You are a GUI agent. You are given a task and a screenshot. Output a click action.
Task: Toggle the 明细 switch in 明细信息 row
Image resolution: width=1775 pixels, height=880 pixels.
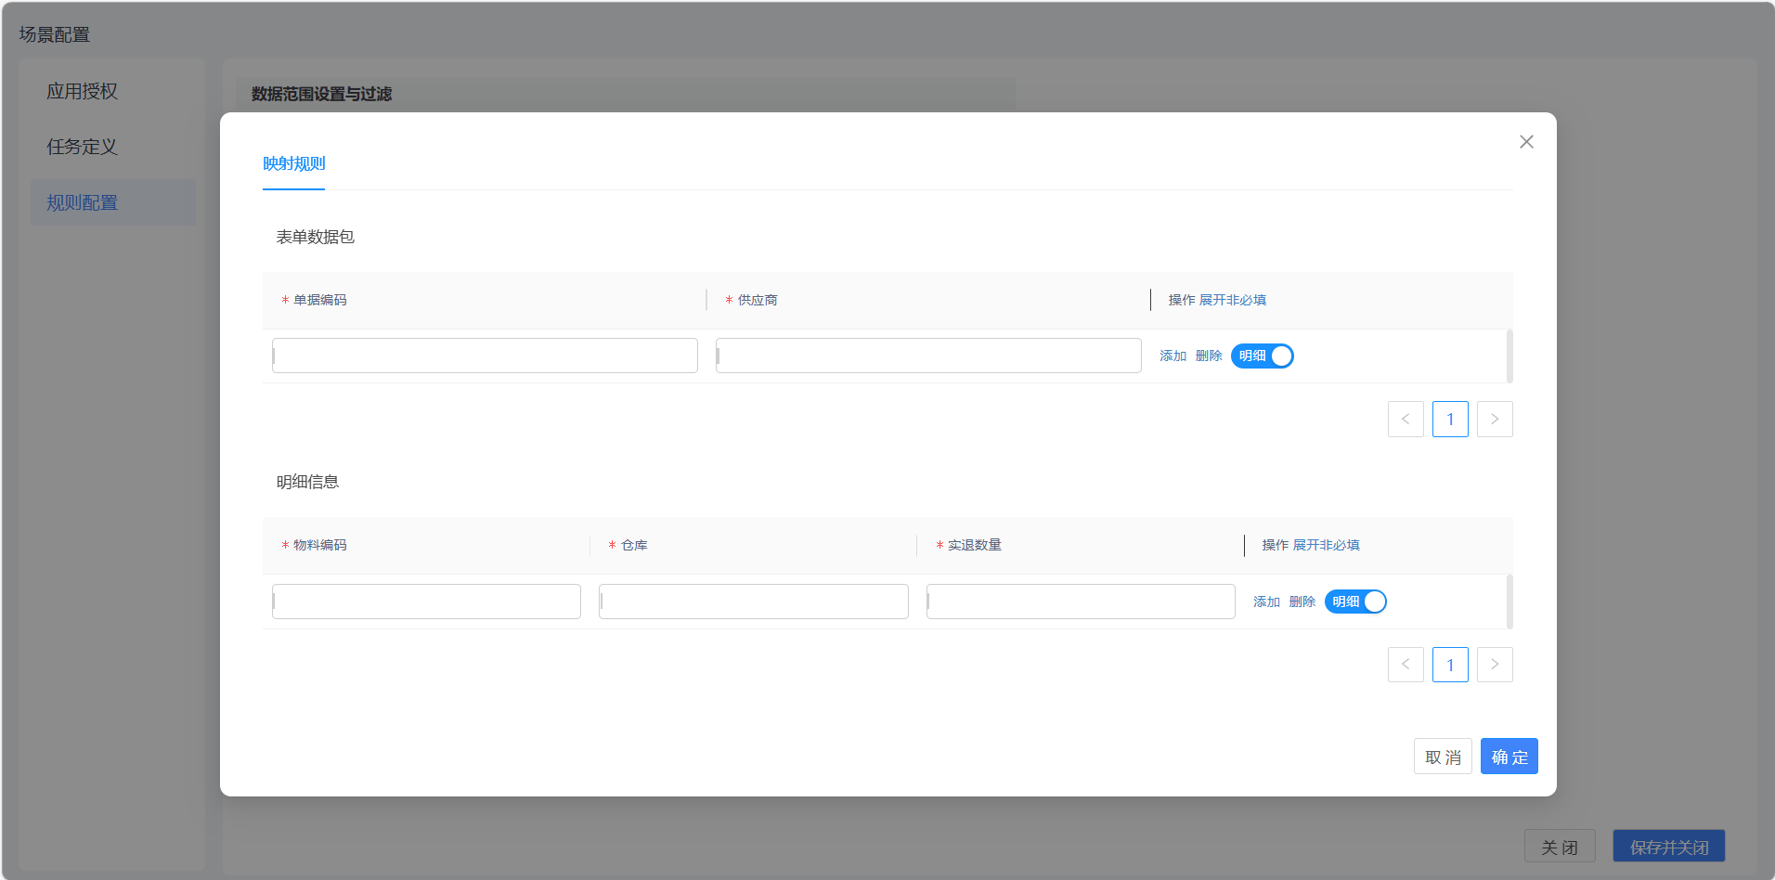point(1355,602)
